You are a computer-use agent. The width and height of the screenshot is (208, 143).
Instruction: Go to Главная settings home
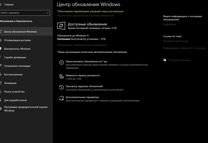pyautogui.click(x=9, y=5)
